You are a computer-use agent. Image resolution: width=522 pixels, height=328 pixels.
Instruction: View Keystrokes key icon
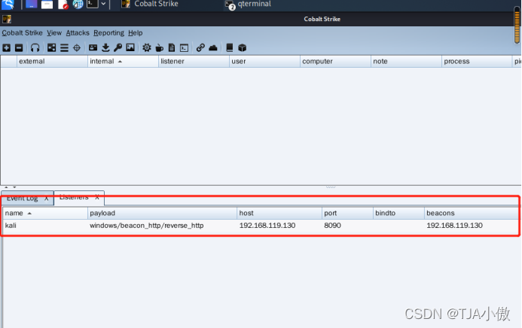tap(118, 48)
